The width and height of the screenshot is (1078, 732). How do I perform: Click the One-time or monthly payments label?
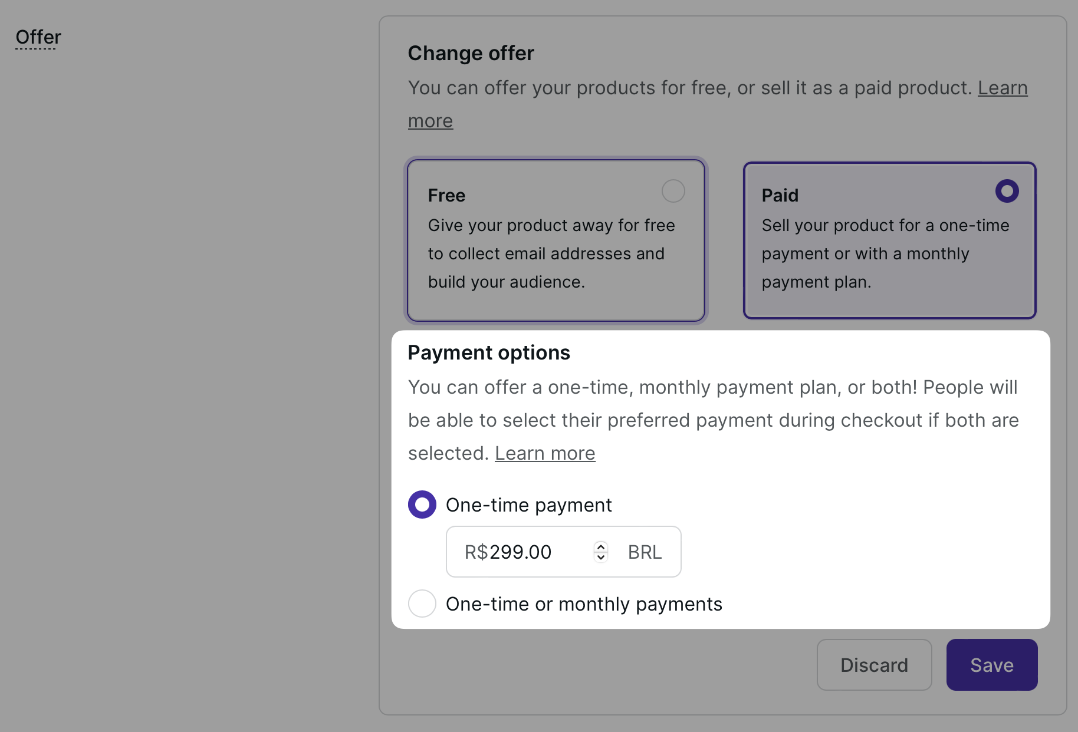coord(584,604)
